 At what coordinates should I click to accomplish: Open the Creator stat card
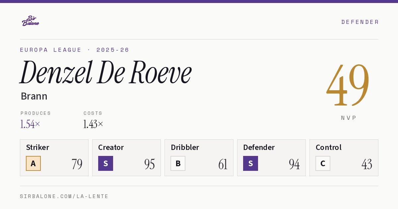click(x=126, y=158)
